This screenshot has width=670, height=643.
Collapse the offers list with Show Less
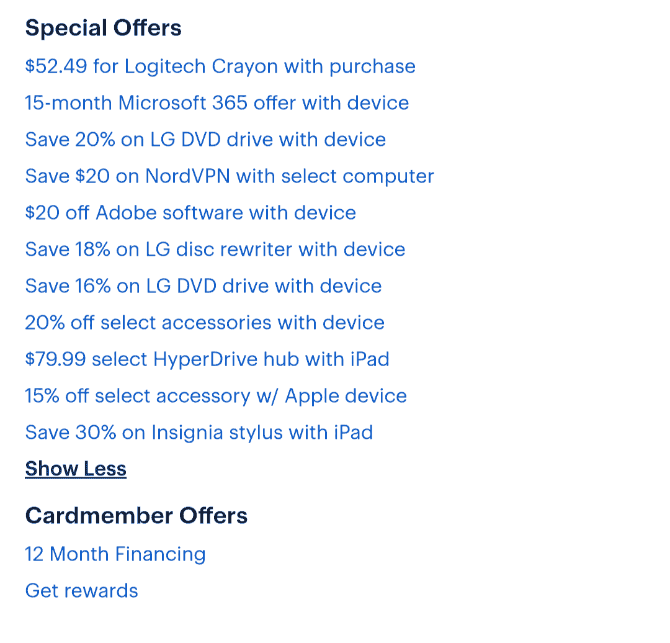point(76,469)
